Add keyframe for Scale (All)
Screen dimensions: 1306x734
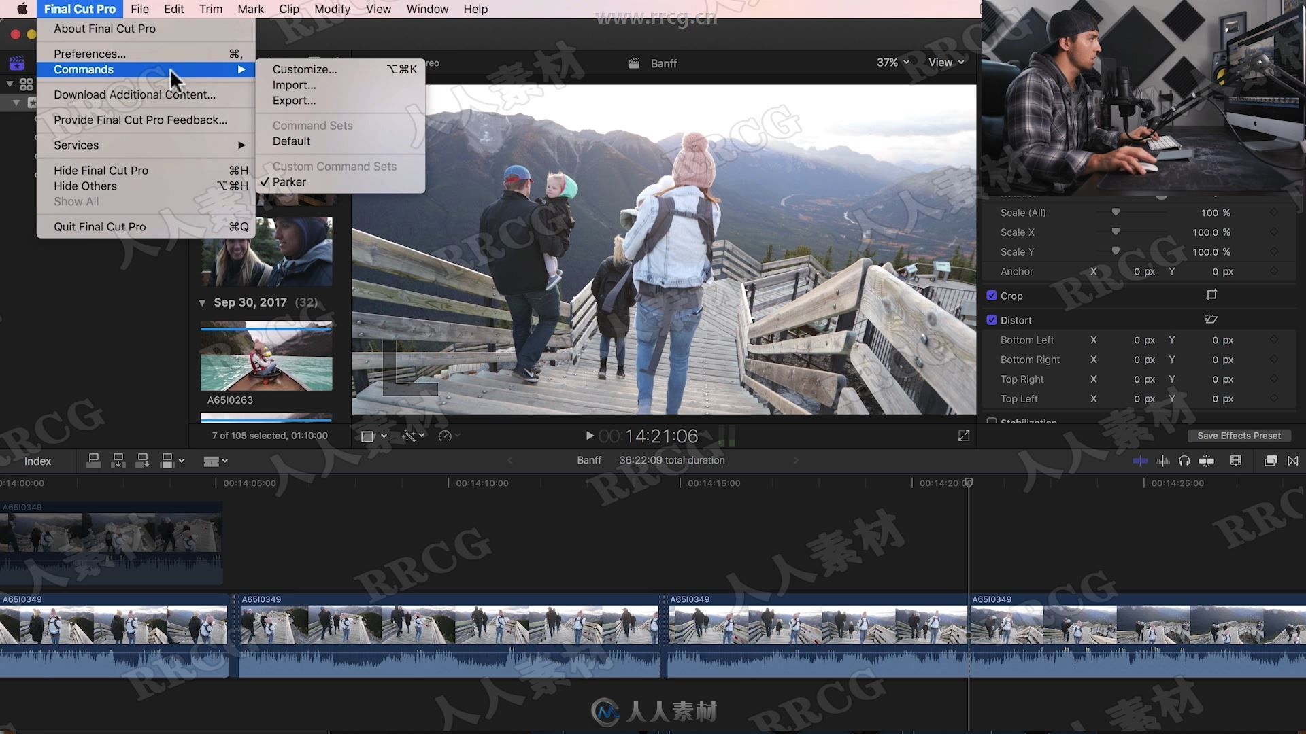coord(1274,213)
